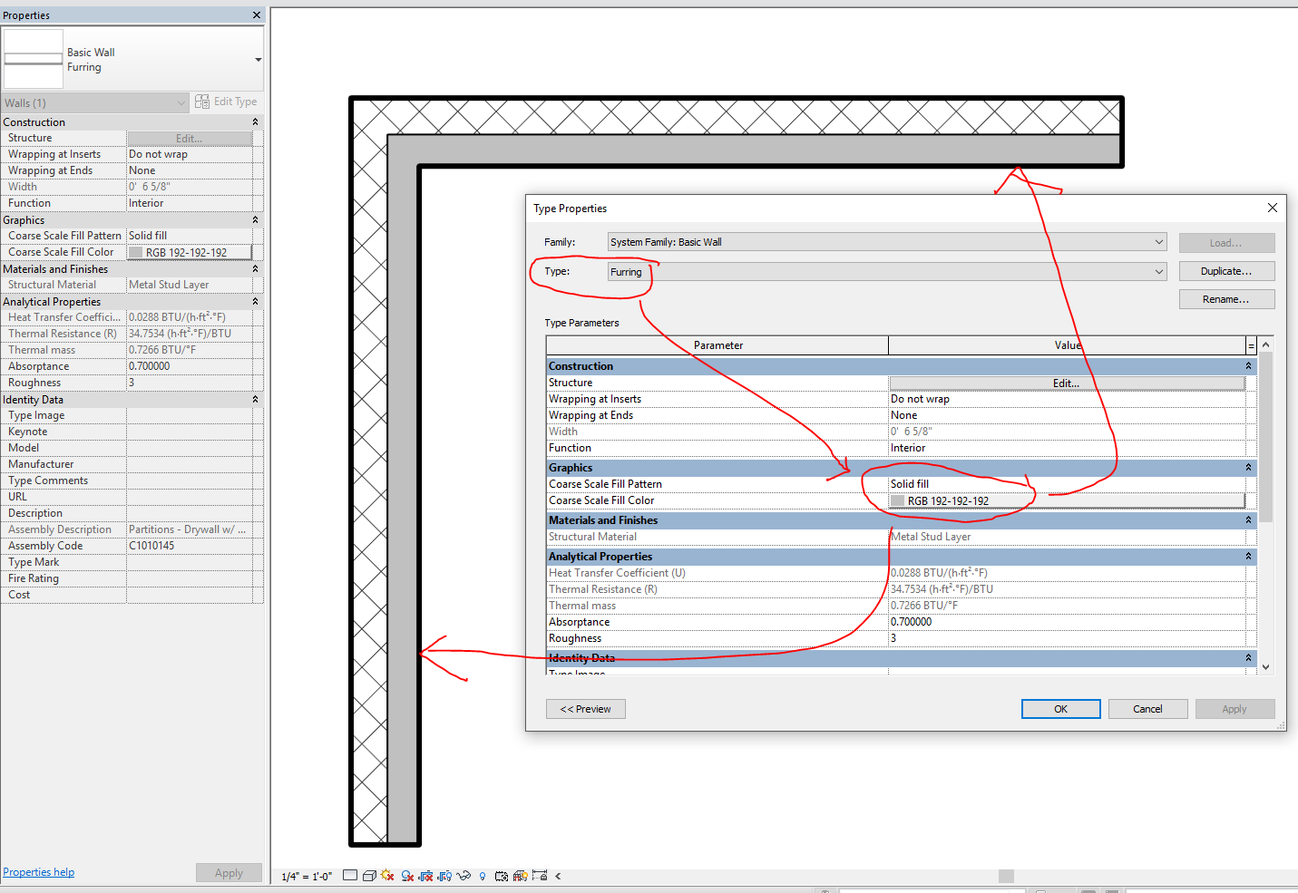1298x893 pixels.
Task: Select the Detail Level icon
Action: pyautogui.click(x=349, y=876)
